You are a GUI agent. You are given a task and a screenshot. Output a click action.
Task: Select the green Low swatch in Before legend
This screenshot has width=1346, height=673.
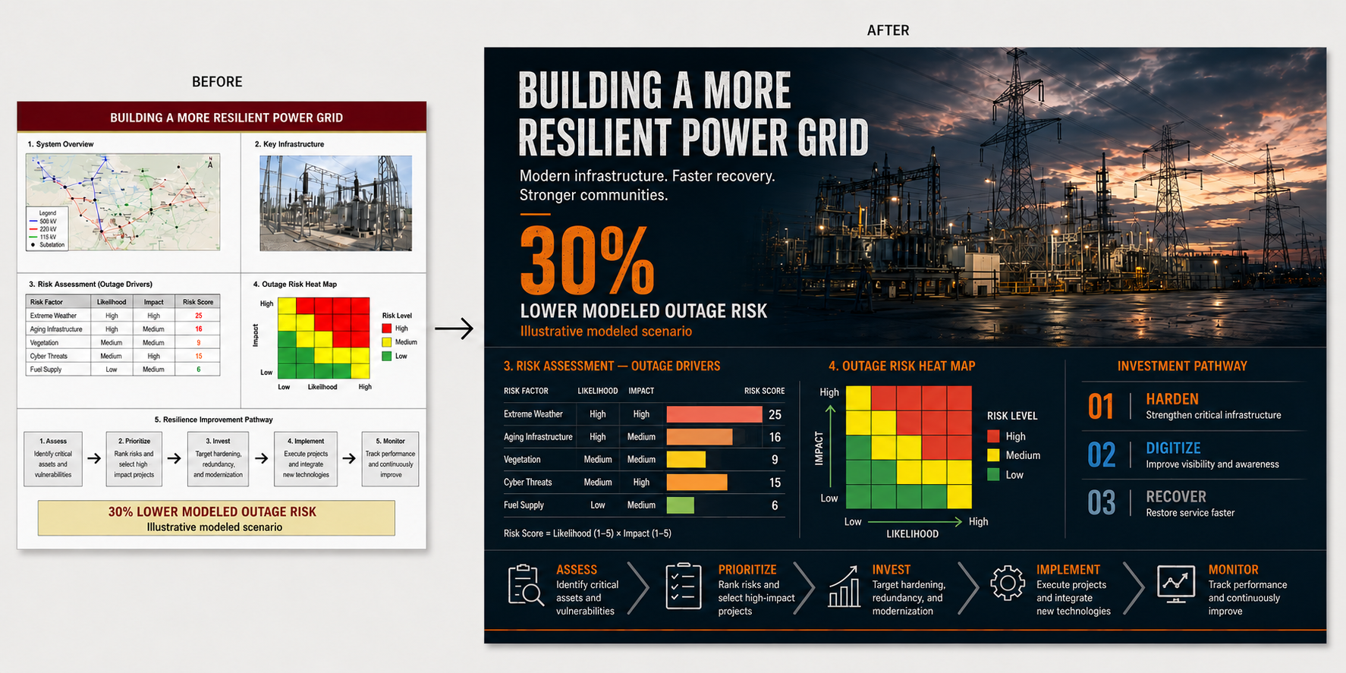click(x=387, y=356)
